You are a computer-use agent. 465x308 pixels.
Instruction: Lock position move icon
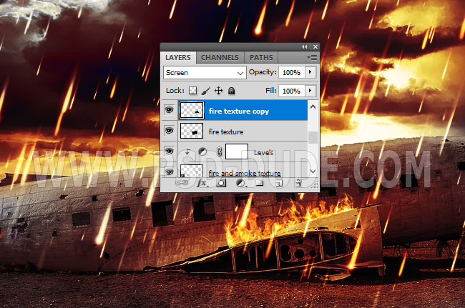pos(219,91)
